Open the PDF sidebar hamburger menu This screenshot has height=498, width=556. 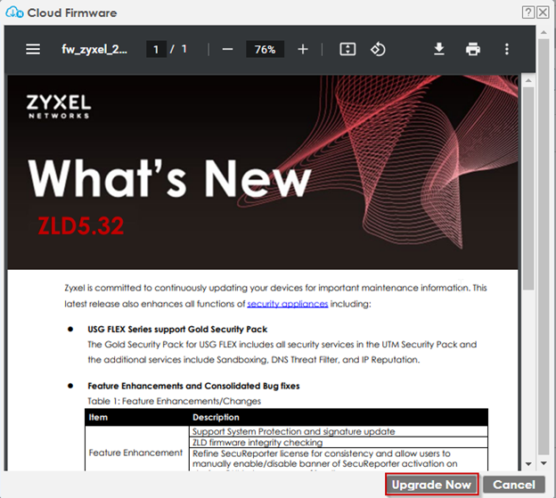pos(33,49)
